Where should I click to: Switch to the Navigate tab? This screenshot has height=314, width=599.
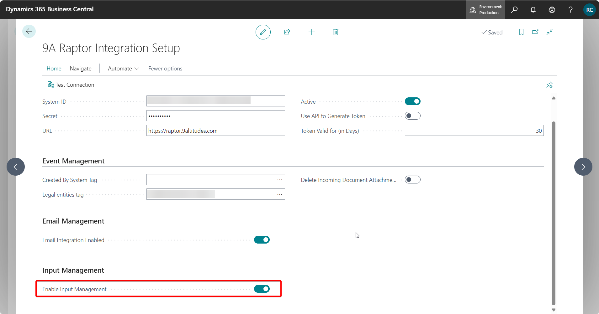[x=81, y=69]
